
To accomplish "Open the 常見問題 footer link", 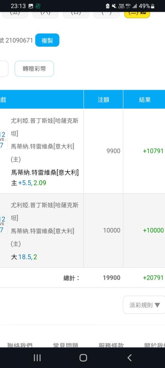I will [65, 345].
